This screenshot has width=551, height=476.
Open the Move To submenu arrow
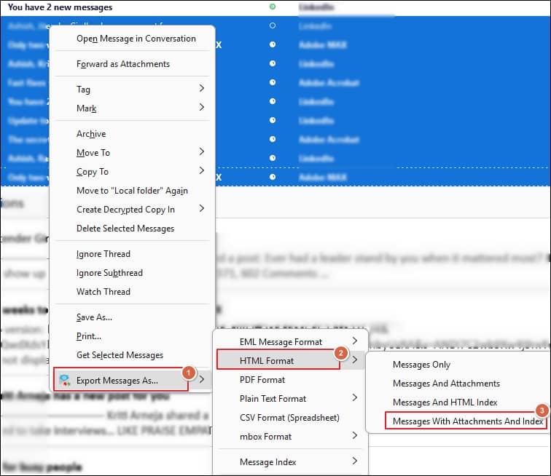[x=201, y=151]
